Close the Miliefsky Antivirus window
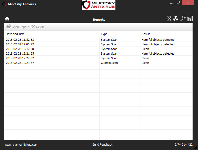Image resolution: width=198 pixels, height=150 pixels. click(188, 2)
